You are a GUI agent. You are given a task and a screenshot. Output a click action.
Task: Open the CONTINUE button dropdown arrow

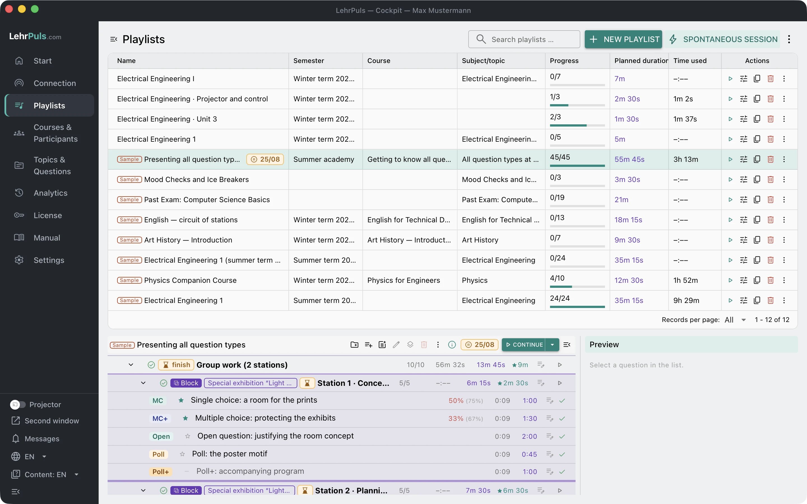[x=552, y=345]
